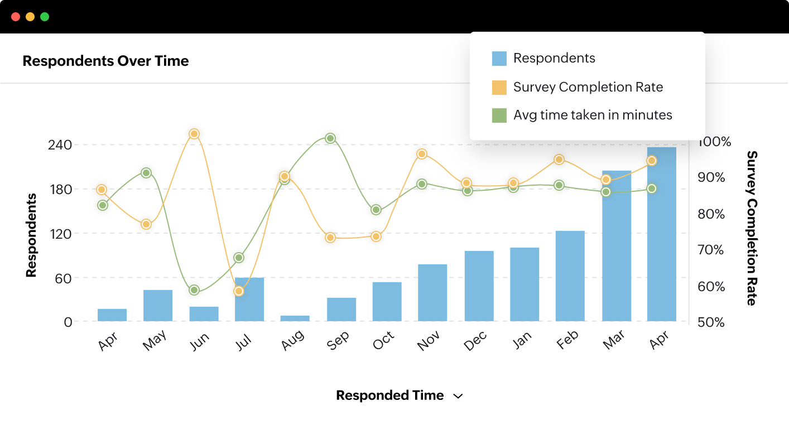This screenshot has width=789, height=425.
Task: Click the orange Survey Completion Rate swatch
Action: click(499, 88)
